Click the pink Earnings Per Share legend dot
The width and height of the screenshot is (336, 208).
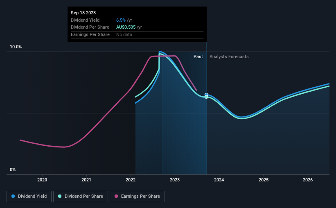pyautogui.click(x=116, y=196)
